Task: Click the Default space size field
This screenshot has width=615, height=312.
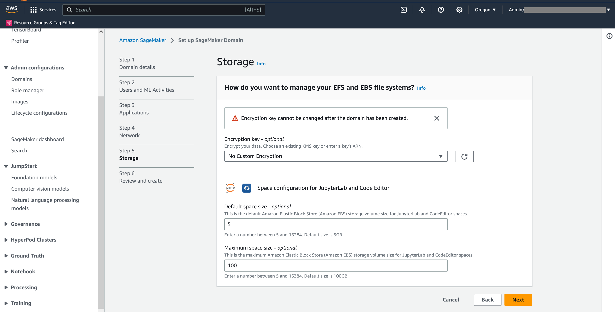Action: click(336, 224)
